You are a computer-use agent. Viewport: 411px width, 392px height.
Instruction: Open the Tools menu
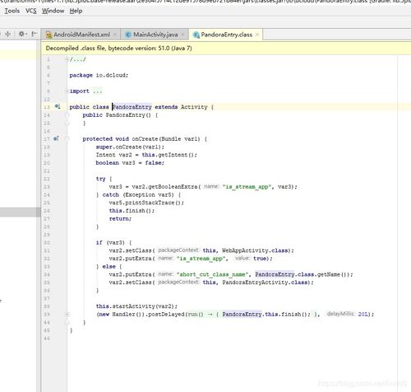click(12, 11)
